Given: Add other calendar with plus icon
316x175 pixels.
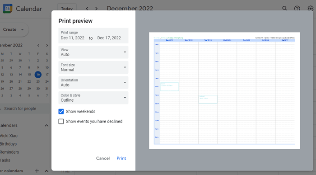Looking at the screenshot, I should pos(37,171).
